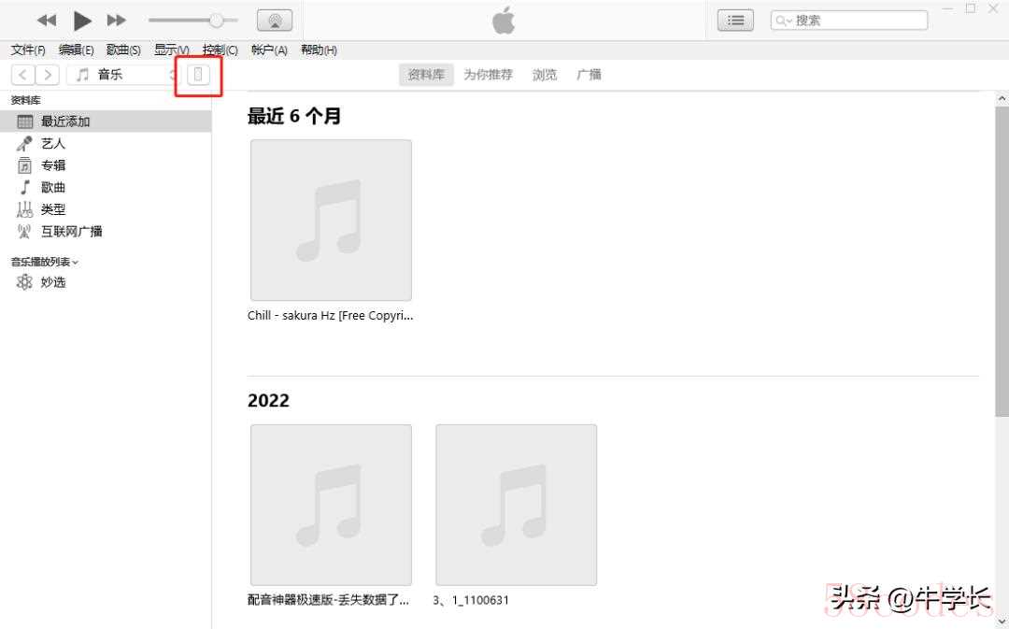The height and width of the screenshot is (629, 1009).
Task: Go back with the left arrow
Action: pos(23,75)
